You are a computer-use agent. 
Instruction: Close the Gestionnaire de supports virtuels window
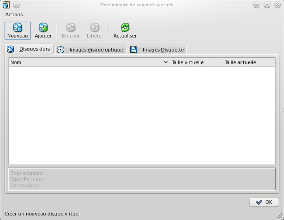point(277,5)
